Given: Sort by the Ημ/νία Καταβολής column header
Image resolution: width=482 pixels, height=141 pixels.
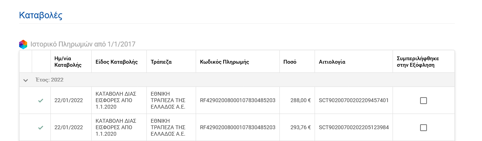Looking at the screenshot, I should [x=68, y=62].
